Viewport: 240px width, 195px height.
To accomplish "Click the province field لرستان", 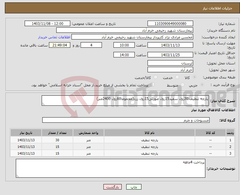I will tap(170, 63).
